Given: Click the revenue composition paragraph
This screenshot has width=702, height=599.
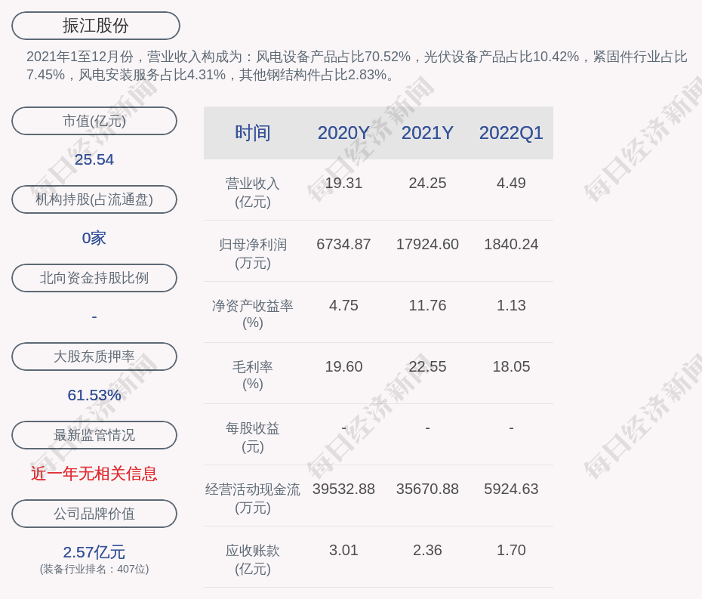Looking at the screenshot, I should [x=357, y=66].
